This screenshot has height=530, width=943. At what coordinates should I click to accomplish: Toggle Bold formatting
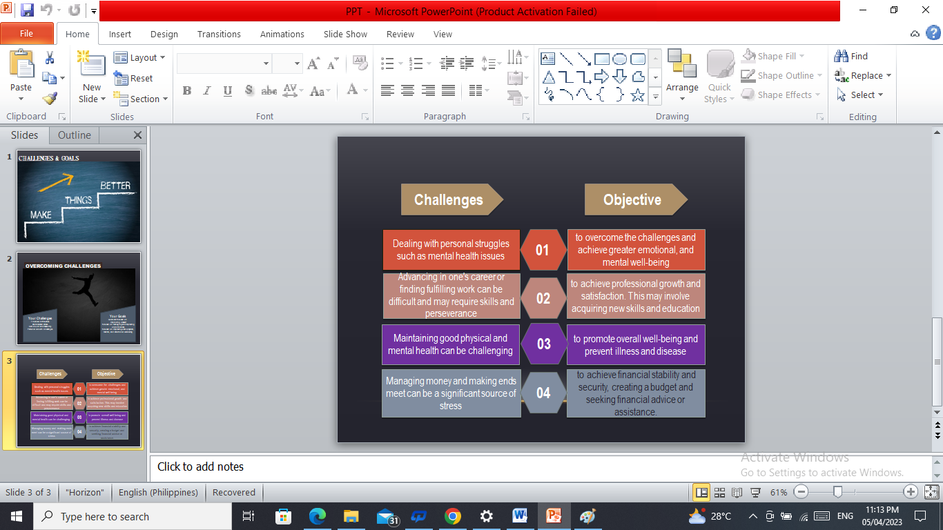coord(186,90)
